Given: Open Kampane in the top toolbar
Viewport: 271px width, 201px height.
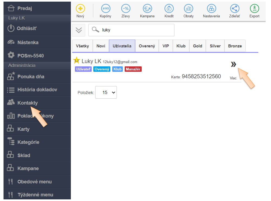Looking at the screenshot, I should pos(147,9).
